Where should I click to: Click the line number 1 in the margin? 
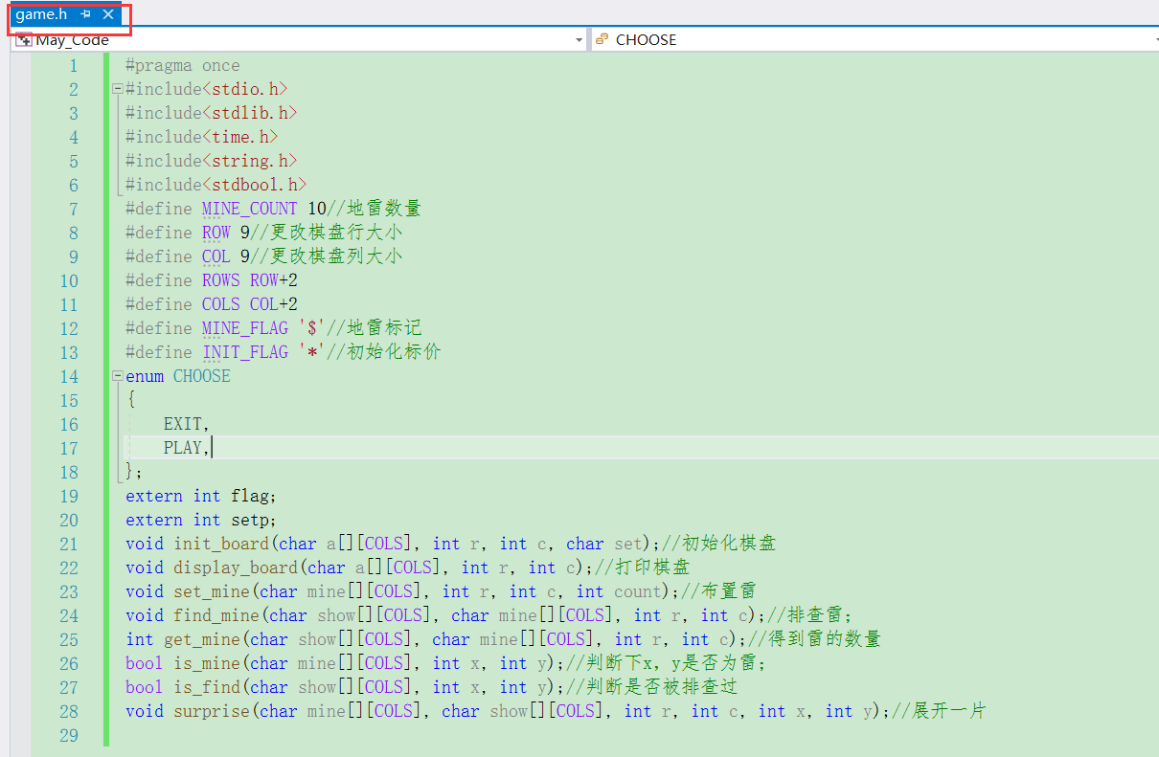(x=74, y=65)
